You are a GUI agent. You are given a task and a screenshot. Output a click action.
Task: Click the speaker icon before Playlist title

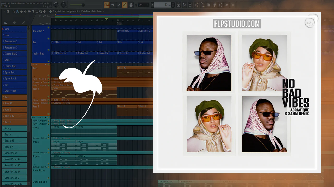(x=50, y=11)
